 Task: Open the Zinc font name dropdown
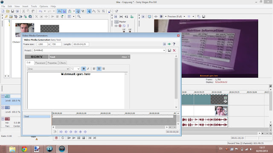[x=48, y=69]
